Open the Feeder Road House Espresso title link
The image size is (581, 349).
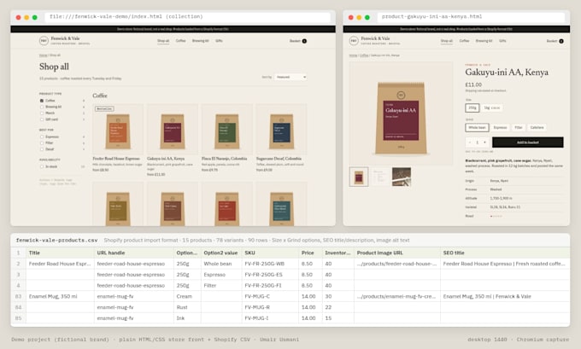[116, 159]
